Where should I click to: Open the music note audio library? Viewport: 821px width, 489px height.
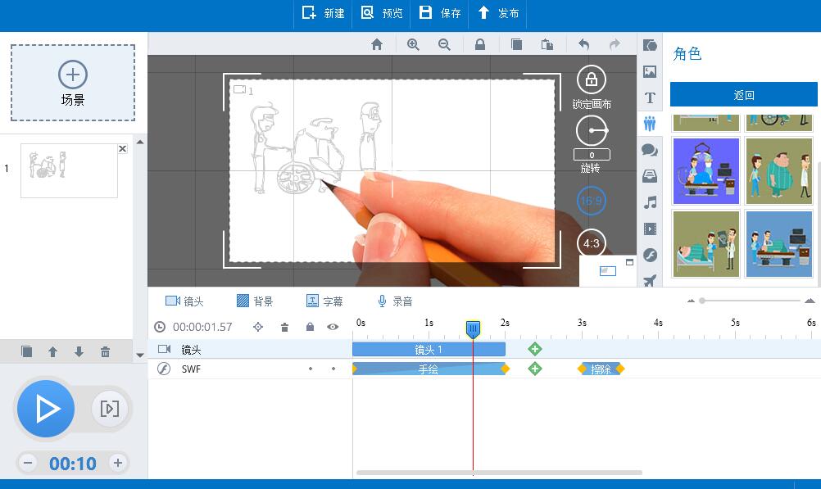tap(650, 202)
